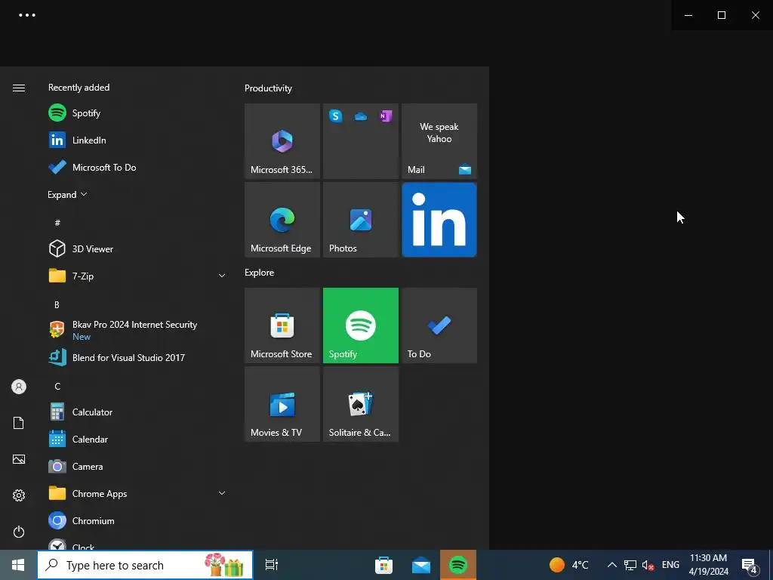Open notification center with 4 alerts

(x=750, y=565)
